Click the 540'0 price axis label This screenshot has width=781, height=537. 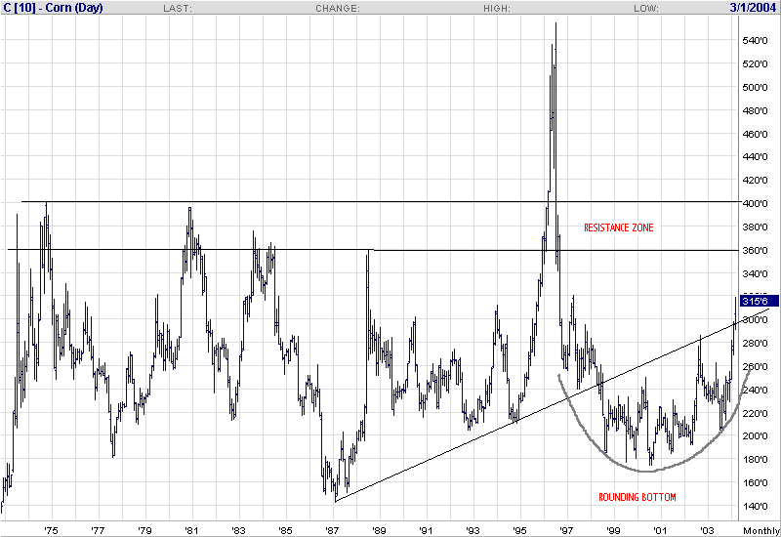755,40
